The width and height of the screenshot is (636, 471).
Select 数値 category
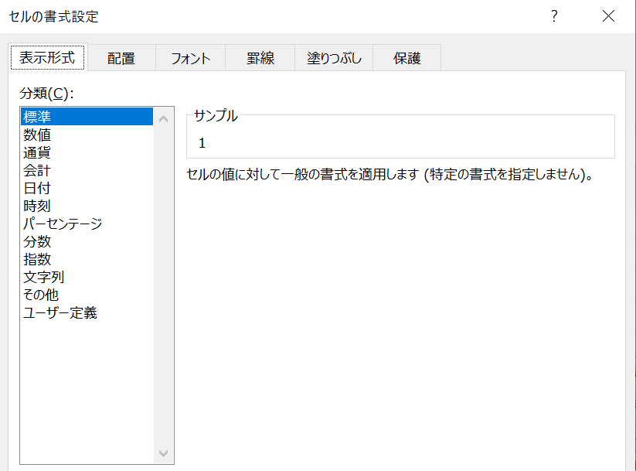point(87,135)
